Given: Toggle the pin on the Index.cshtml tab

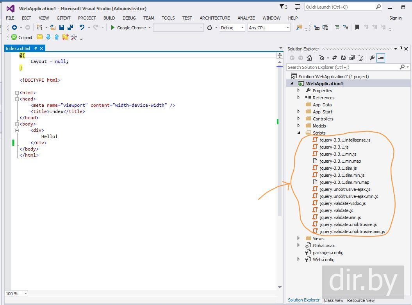Looking at the screenshot, I should point(36,48).
